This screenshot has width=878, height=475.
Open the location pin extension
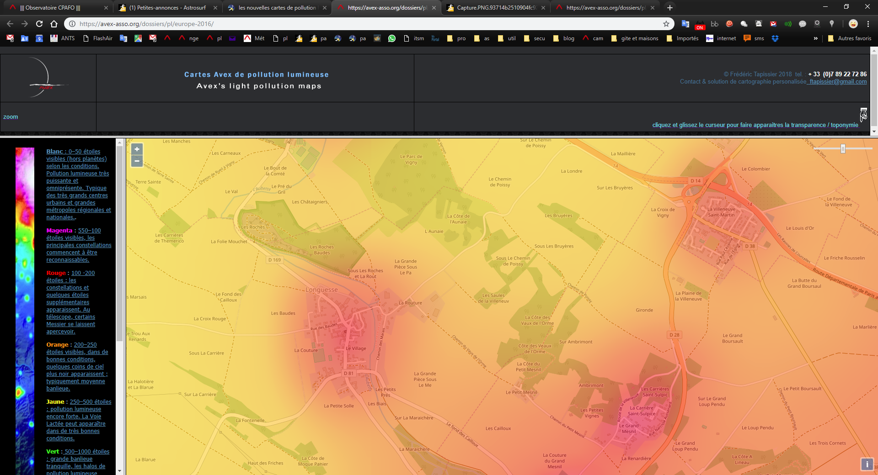click(x=832, y=24)
